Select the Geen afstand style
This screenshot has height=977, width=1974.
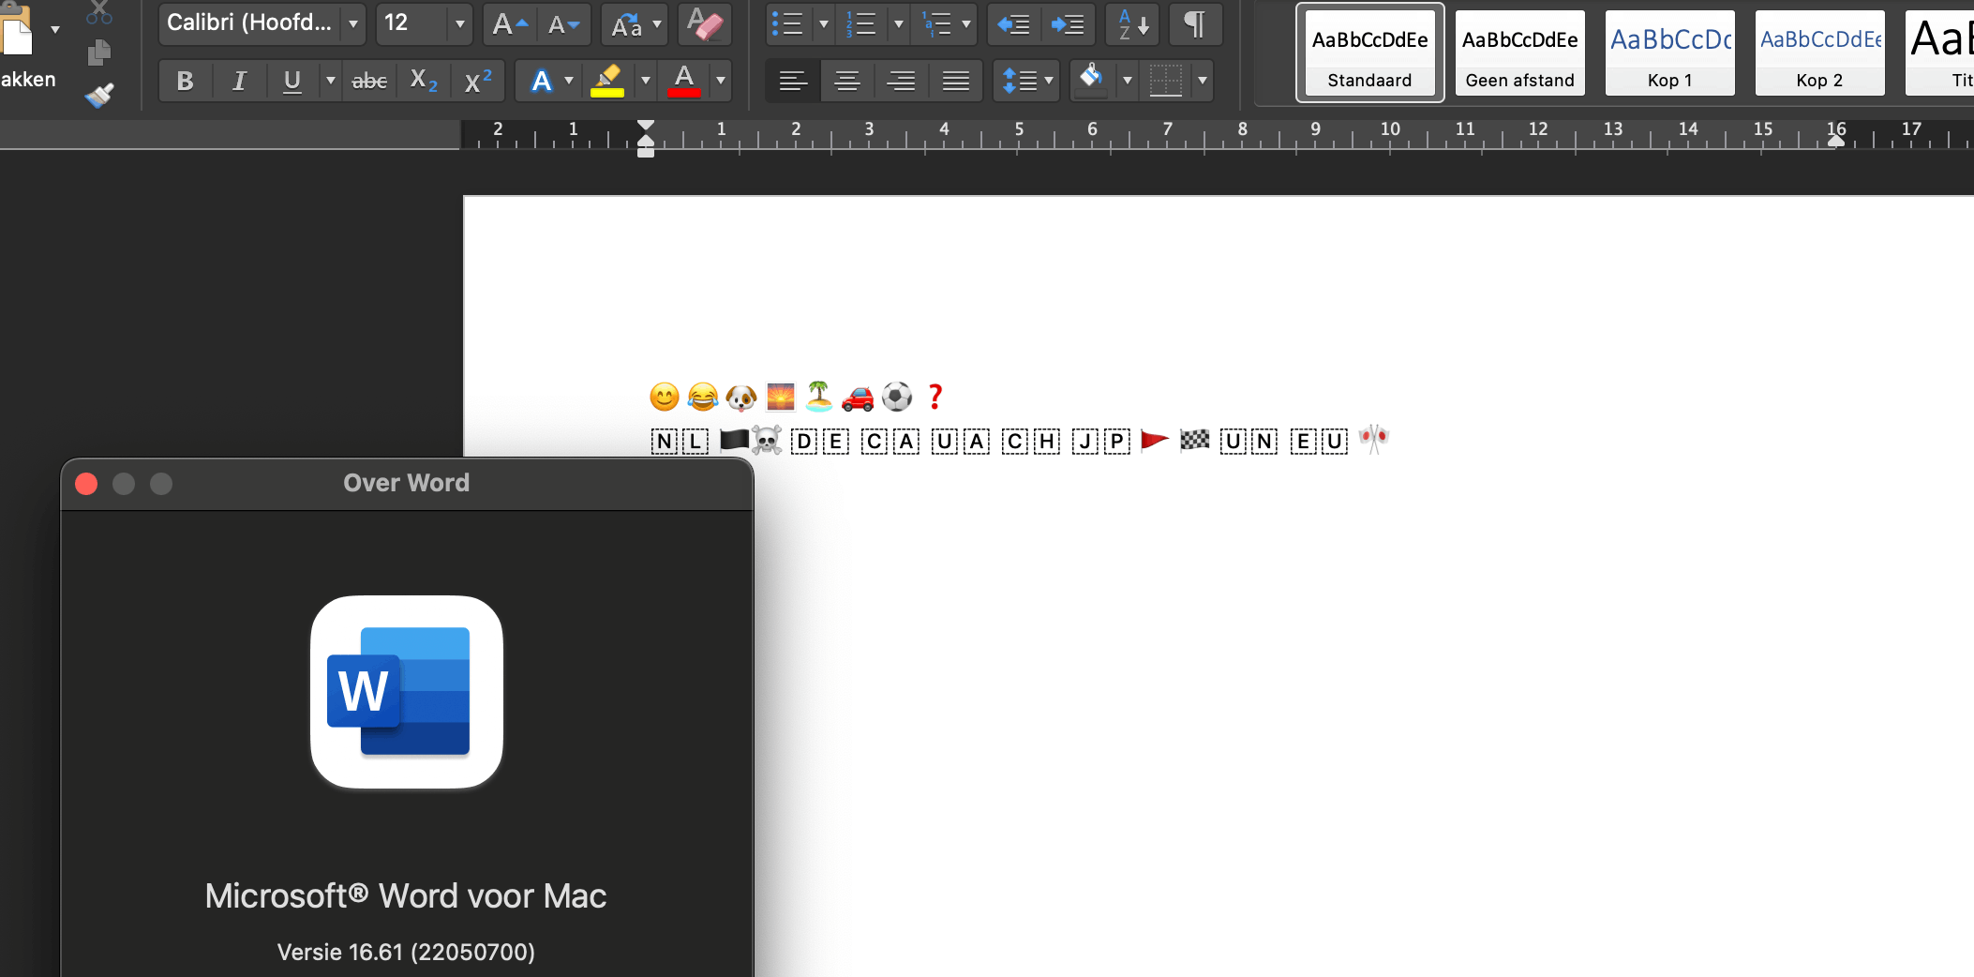point(1519,53)
